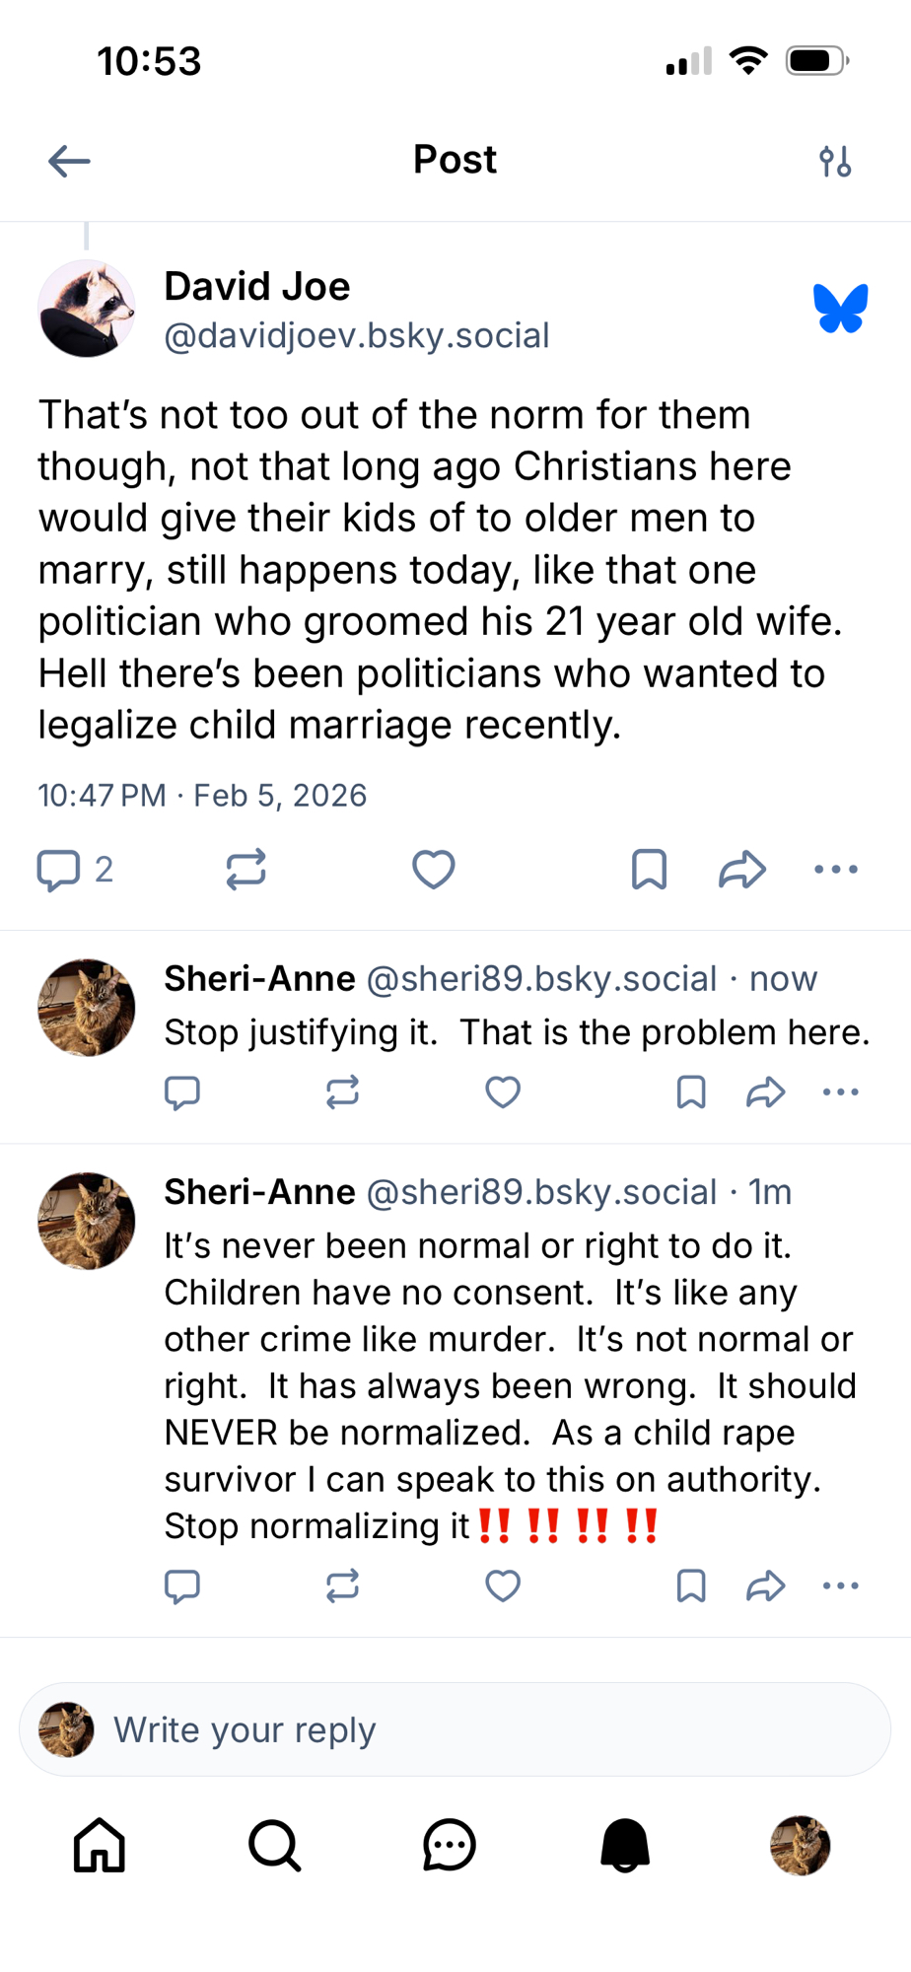Share David Joe's post
911x1972 pixels.
[741, 870]
